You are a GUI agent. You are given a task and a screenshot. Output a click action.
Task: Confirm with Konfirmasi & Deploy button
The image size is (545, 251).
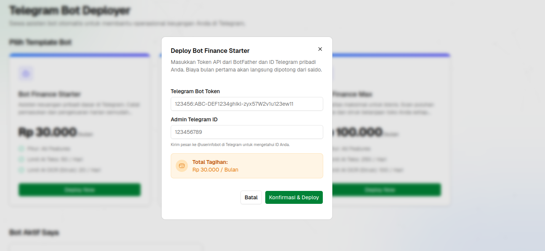coord(294,197)
